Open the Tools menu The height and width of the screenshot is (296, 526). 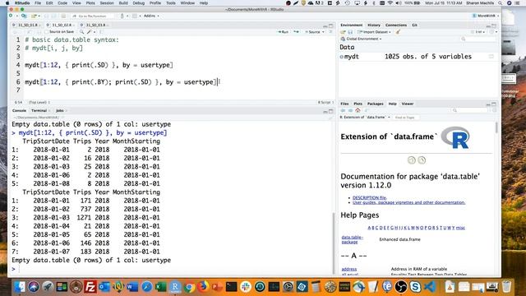171,2
